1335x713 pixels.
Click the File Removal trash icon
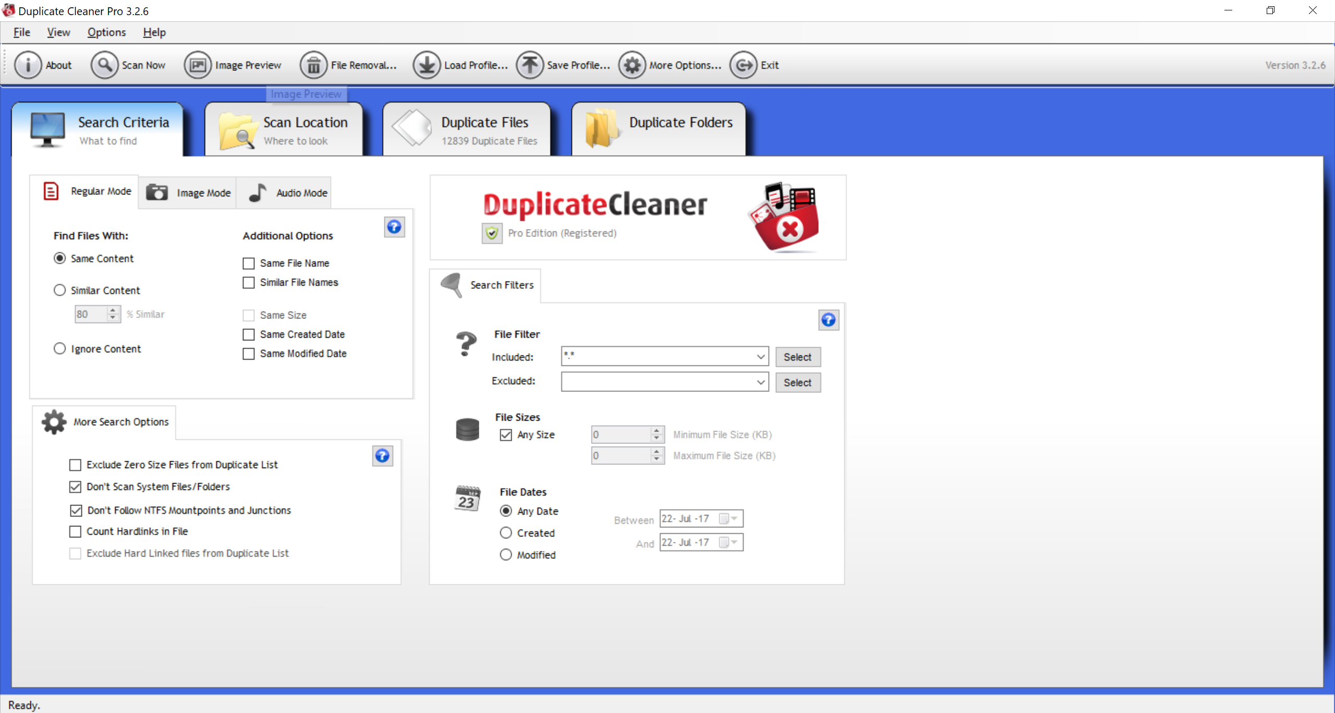[313, 65]
